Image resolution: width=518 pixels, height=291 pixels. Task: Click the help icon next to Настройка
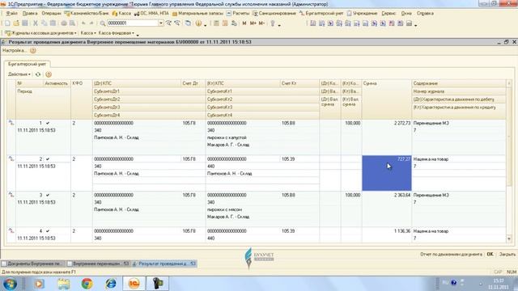tap(32, 50)
